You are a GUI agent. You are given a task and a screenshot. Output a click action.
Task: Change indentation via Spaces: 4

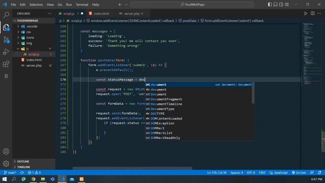click(237, 173)
